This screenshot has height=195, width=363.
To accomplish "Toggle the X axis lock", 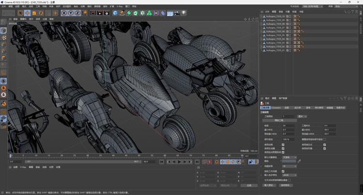I will 64,13.
